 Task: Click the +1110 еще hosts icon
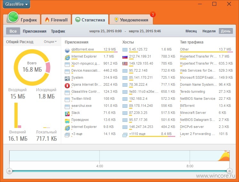point(125,135)
